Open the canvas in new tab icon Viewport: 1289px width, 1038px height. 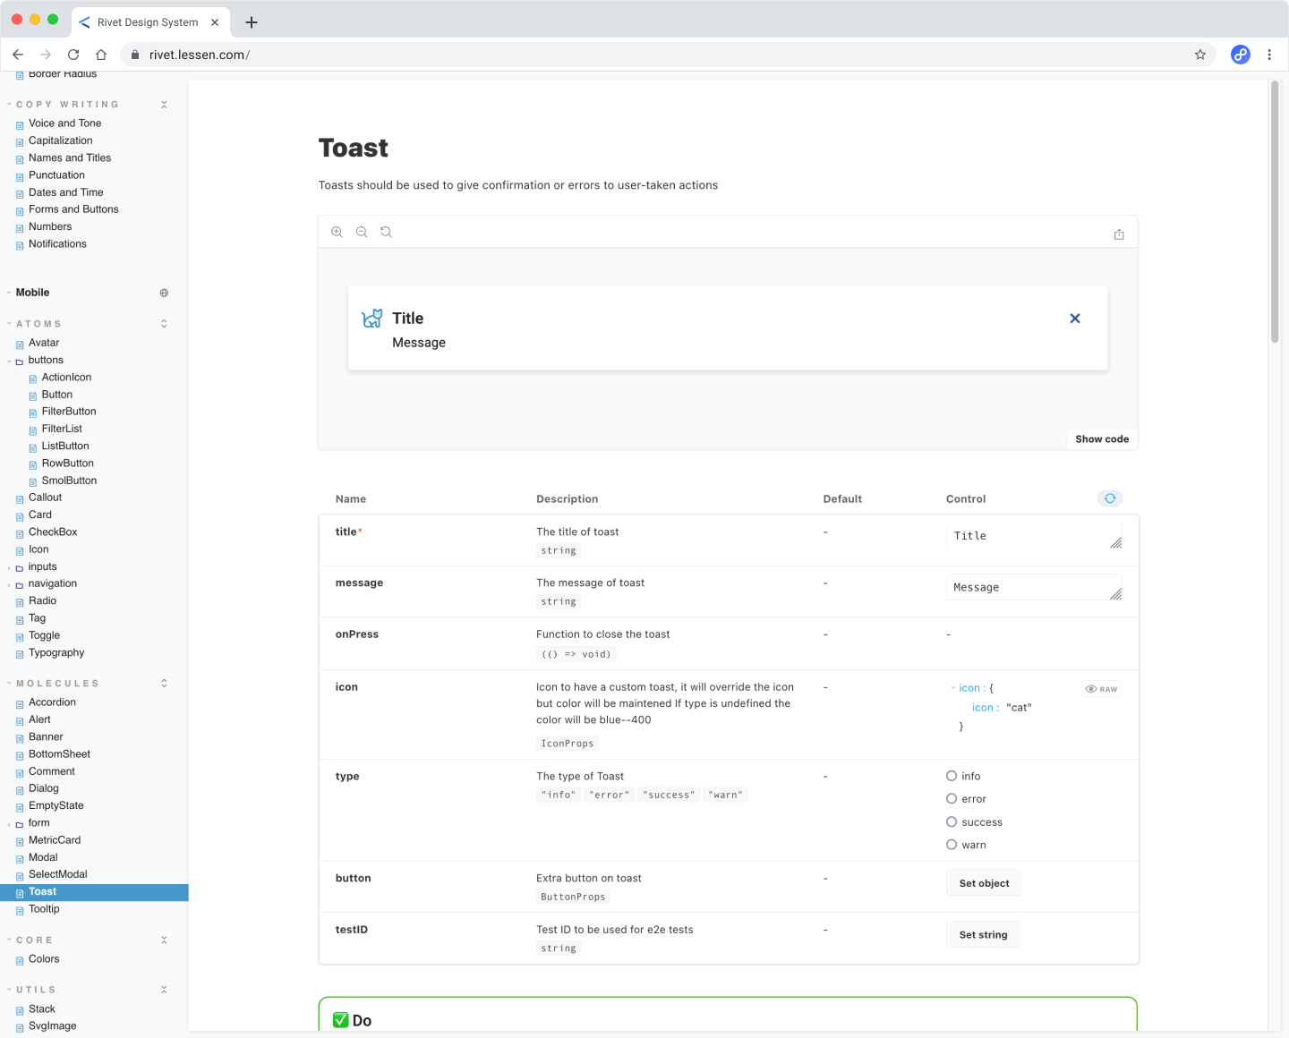pyautogui.click(x=1119, y=234)
